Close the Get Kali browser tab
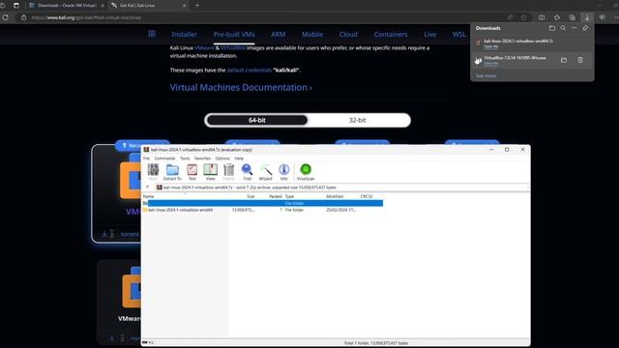The image size is (619, 348). (185, 6)
